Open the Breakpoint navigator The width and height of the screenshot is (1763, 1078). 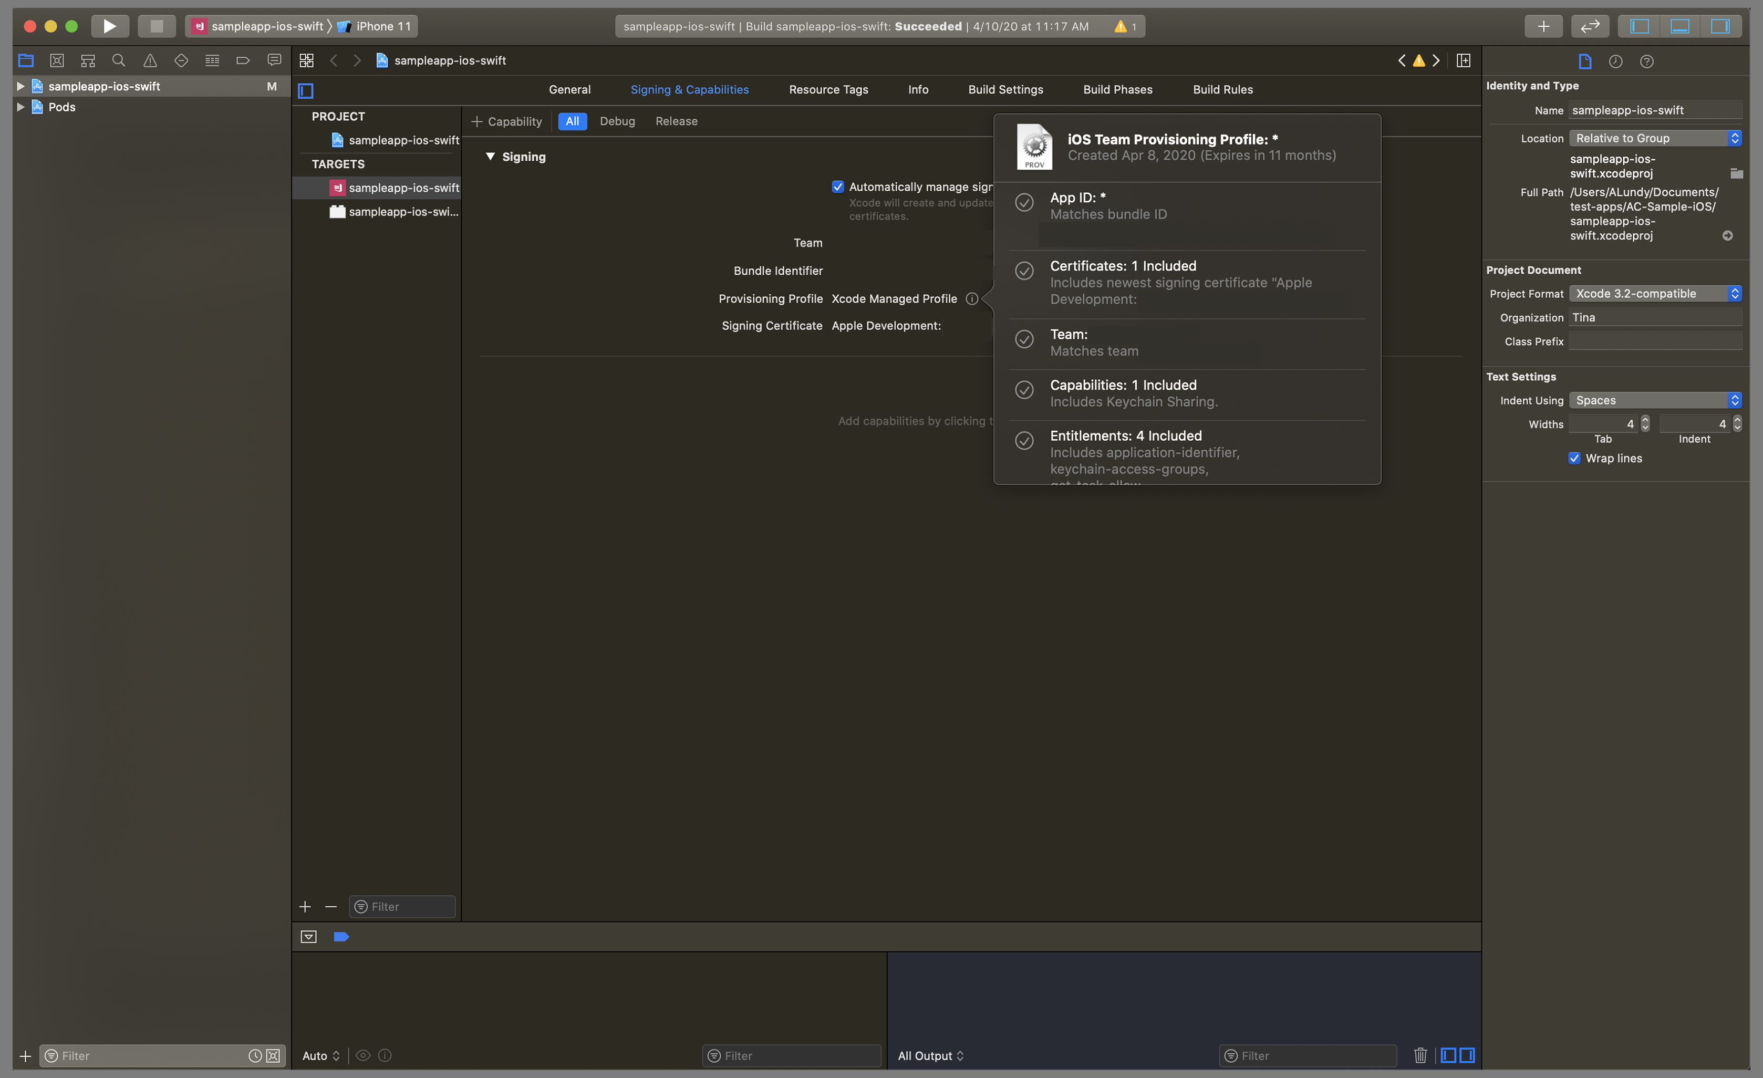[243, 61]
